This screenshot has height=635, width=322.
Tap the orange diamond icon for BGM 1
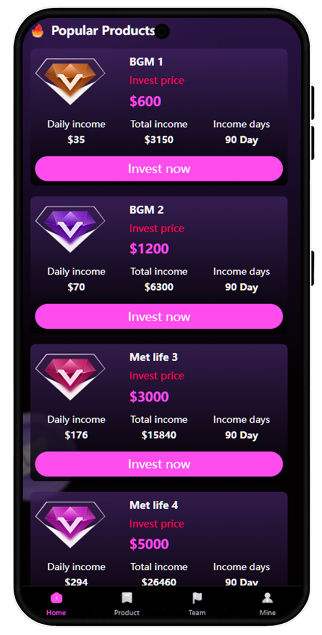click(x=70, y=81)
